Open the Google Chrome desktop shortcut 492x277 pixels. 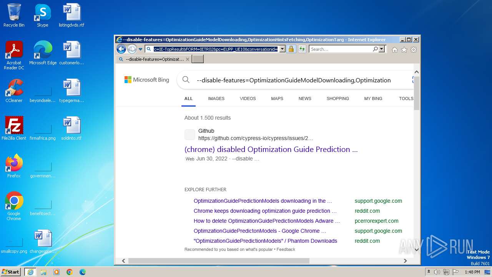click(x=14, y=206)
